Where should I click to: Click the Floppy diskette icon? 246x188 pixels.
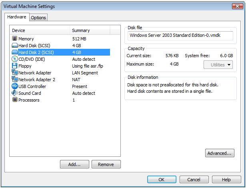(x=14, y=66)
